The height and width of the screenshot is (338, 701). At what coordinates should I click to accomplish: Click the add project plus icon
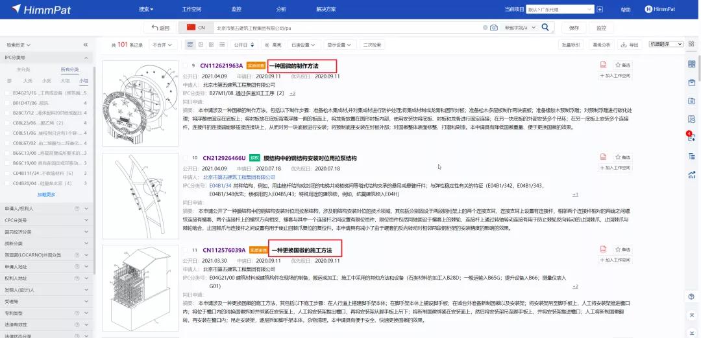coord(600,9)
